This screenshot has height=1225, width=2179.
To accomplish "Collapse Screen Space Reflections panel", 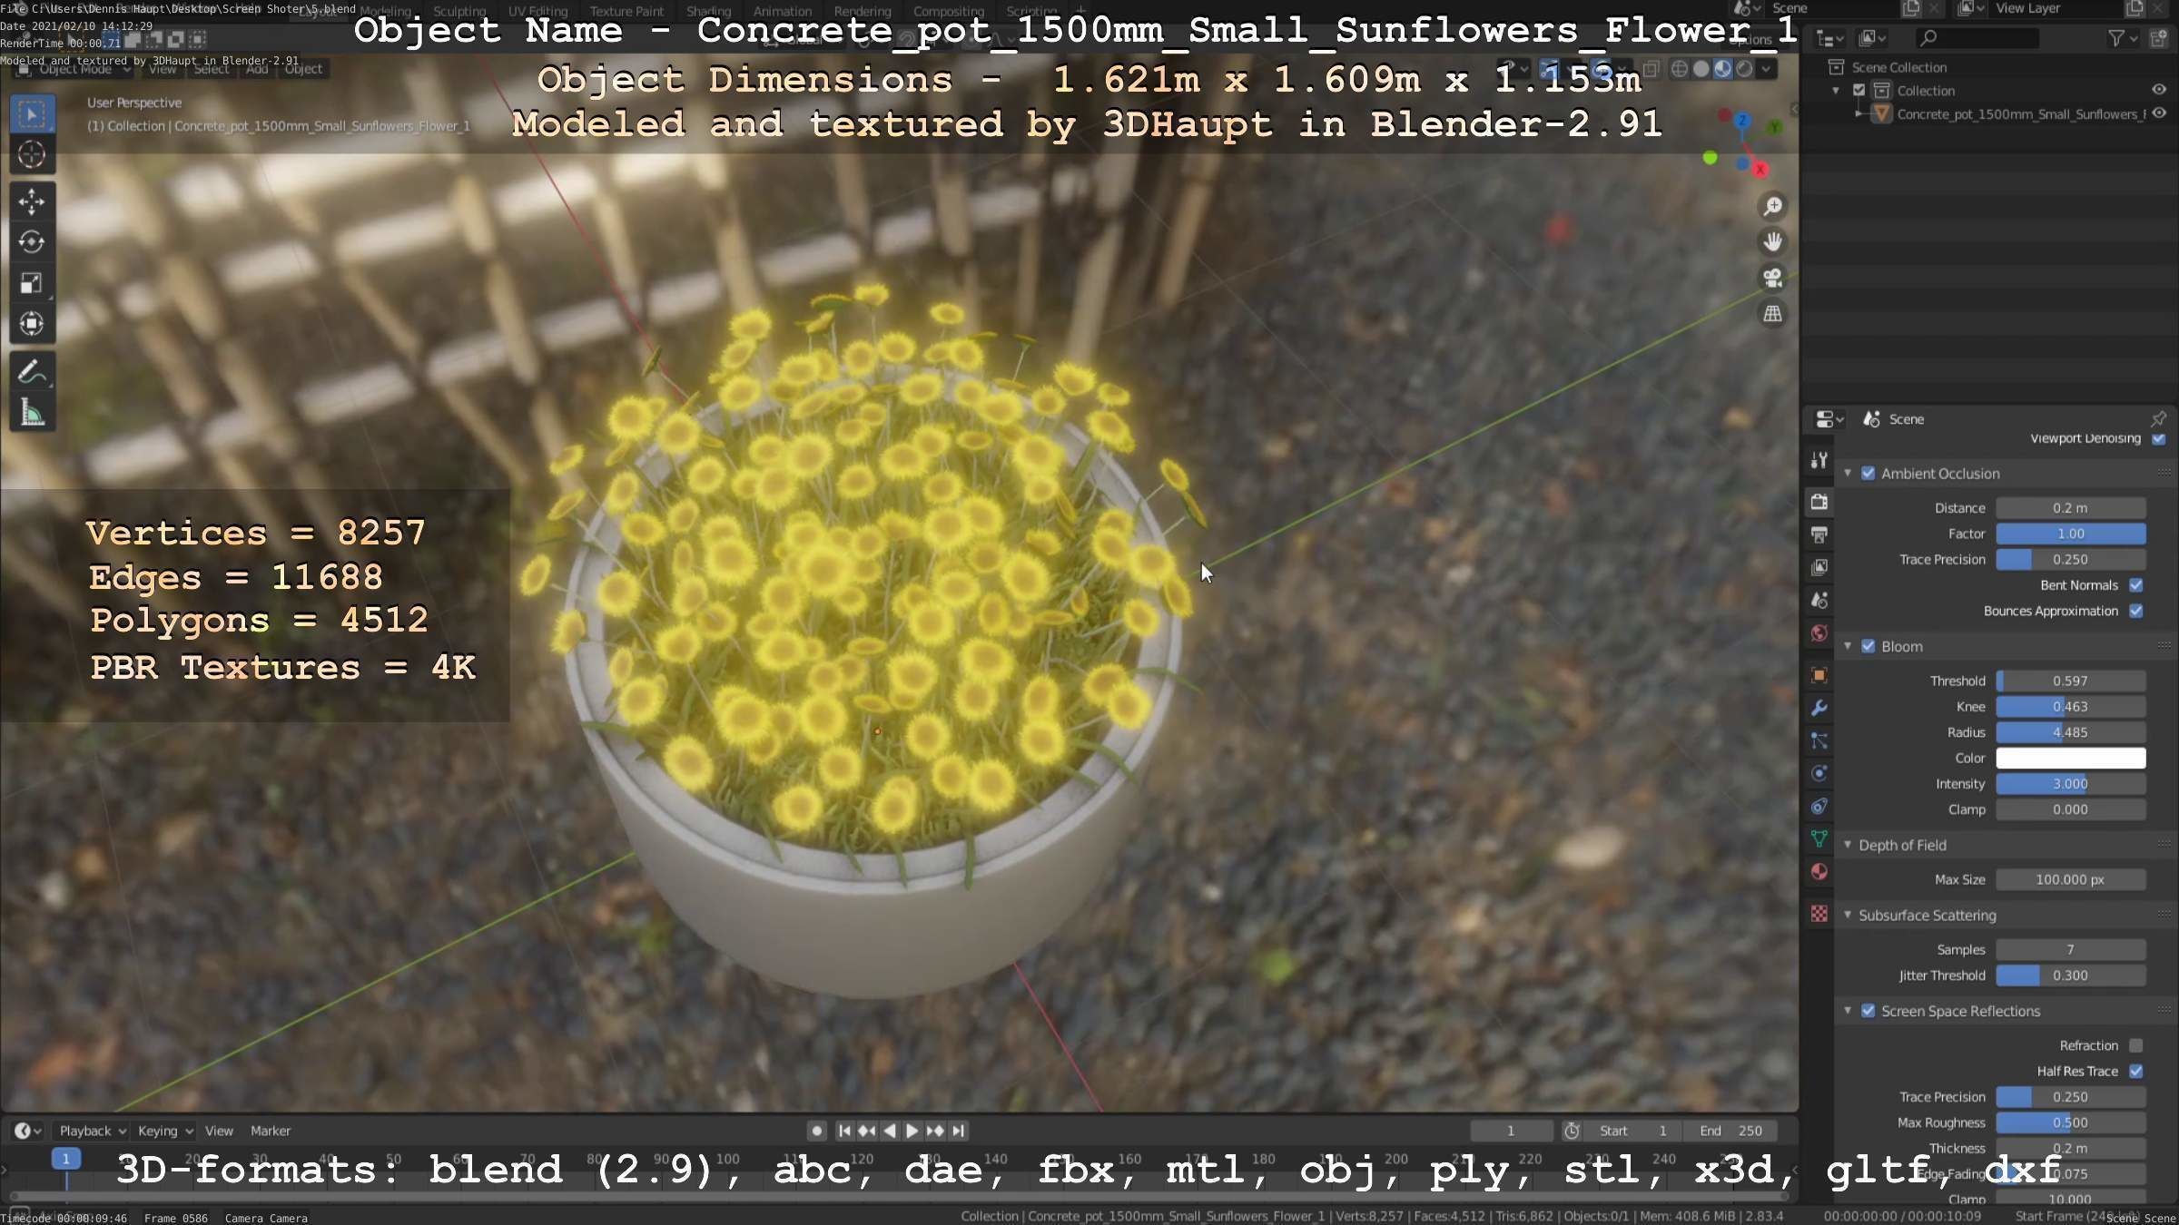I will point(1848,1011).
